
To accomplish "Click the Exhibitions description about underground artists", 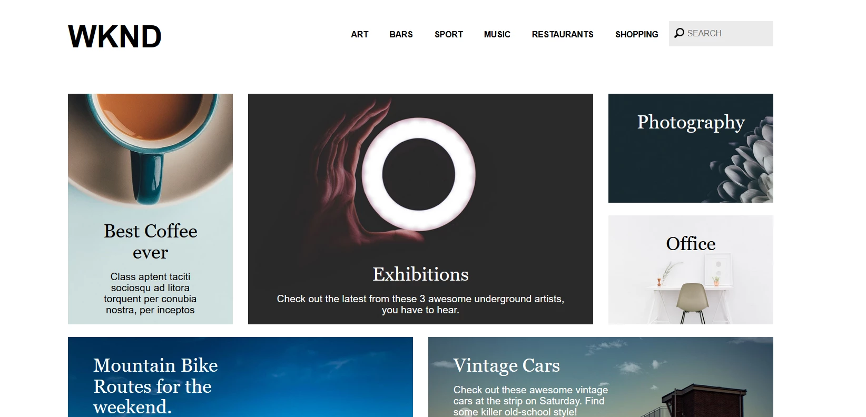I will pyautogui.click(x=420, y=304).
